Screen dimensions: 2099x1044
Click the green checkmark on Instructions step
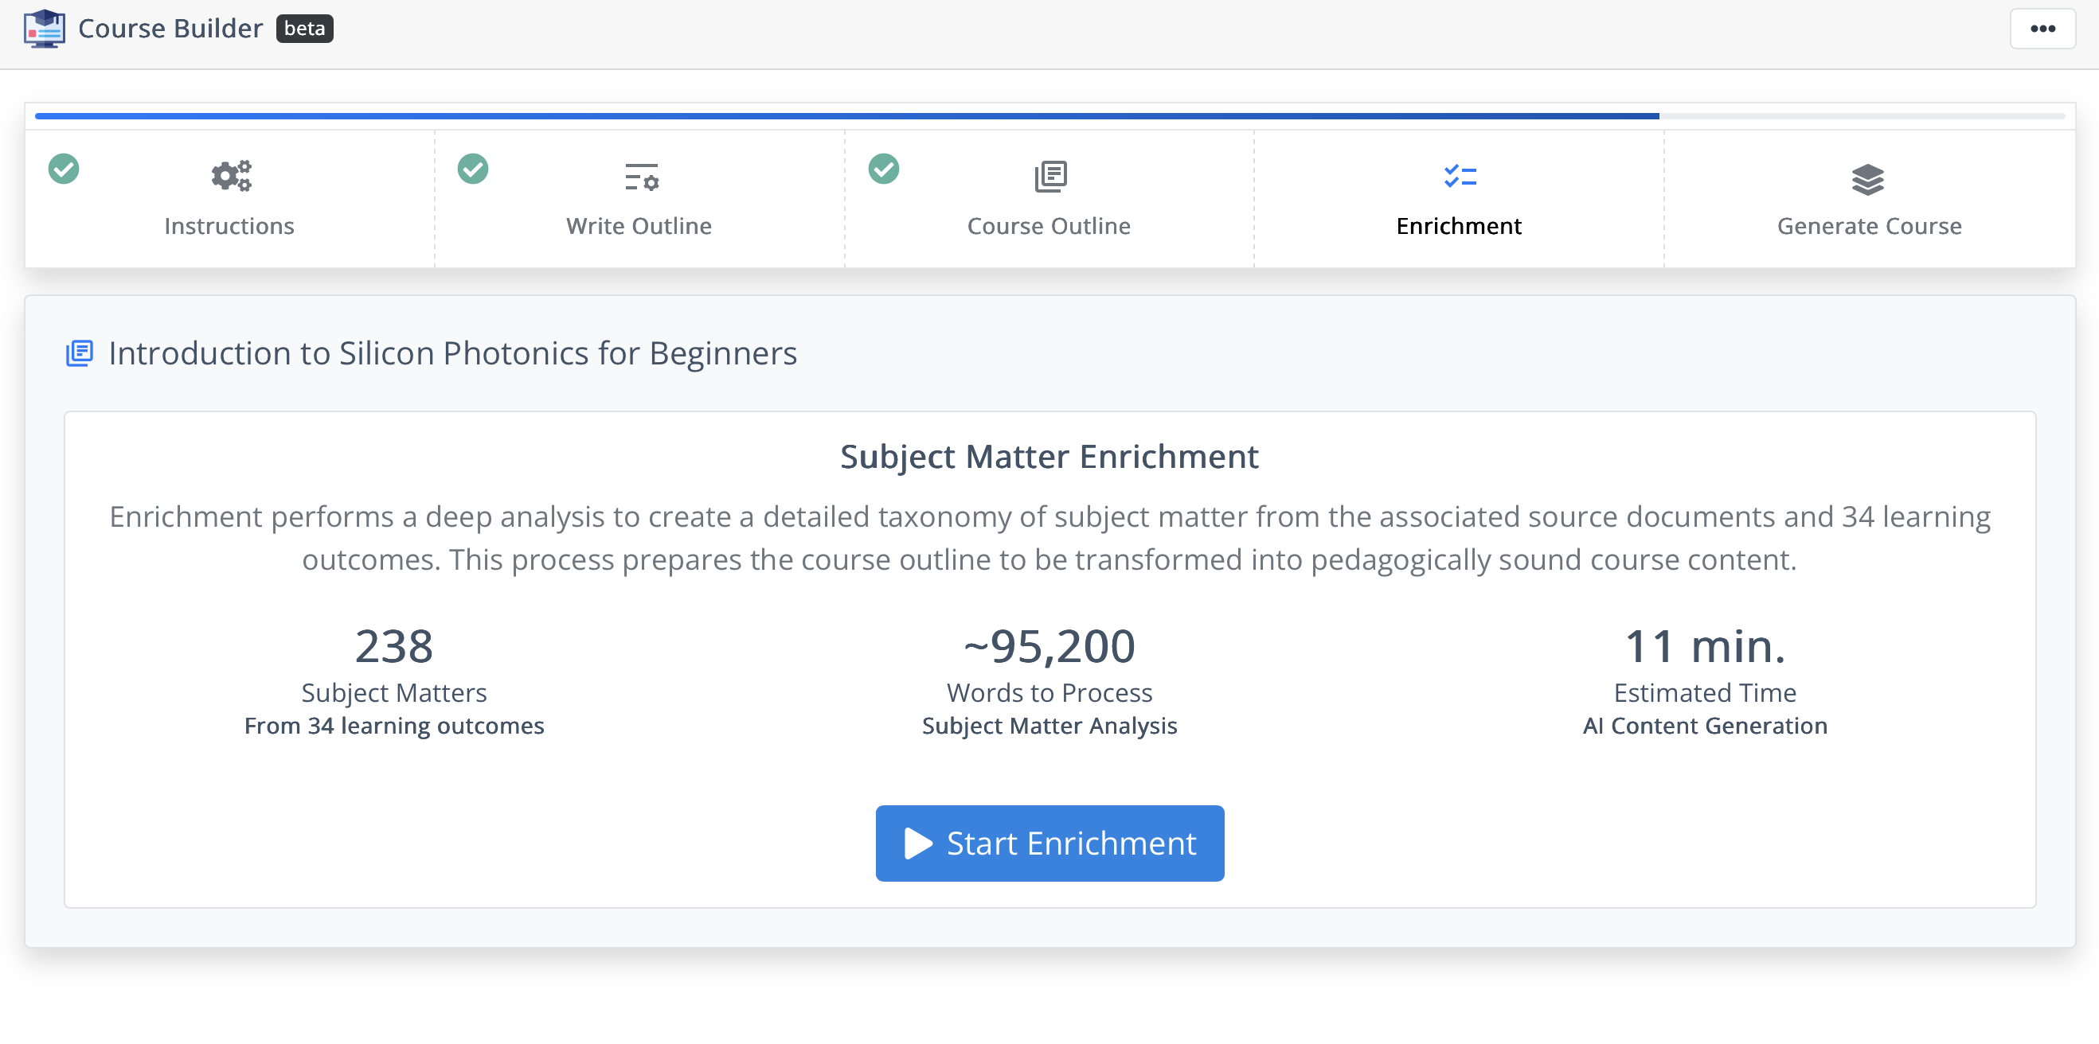[64, 169]
